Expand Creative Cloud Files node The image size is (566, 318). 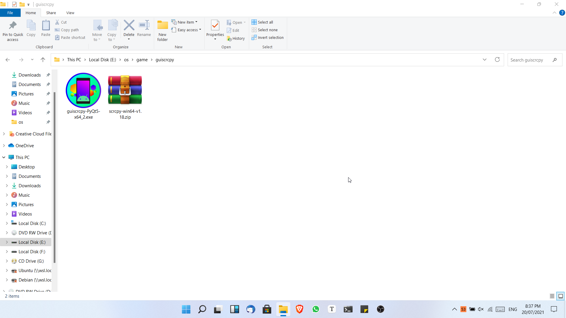(x=4, y=134)
